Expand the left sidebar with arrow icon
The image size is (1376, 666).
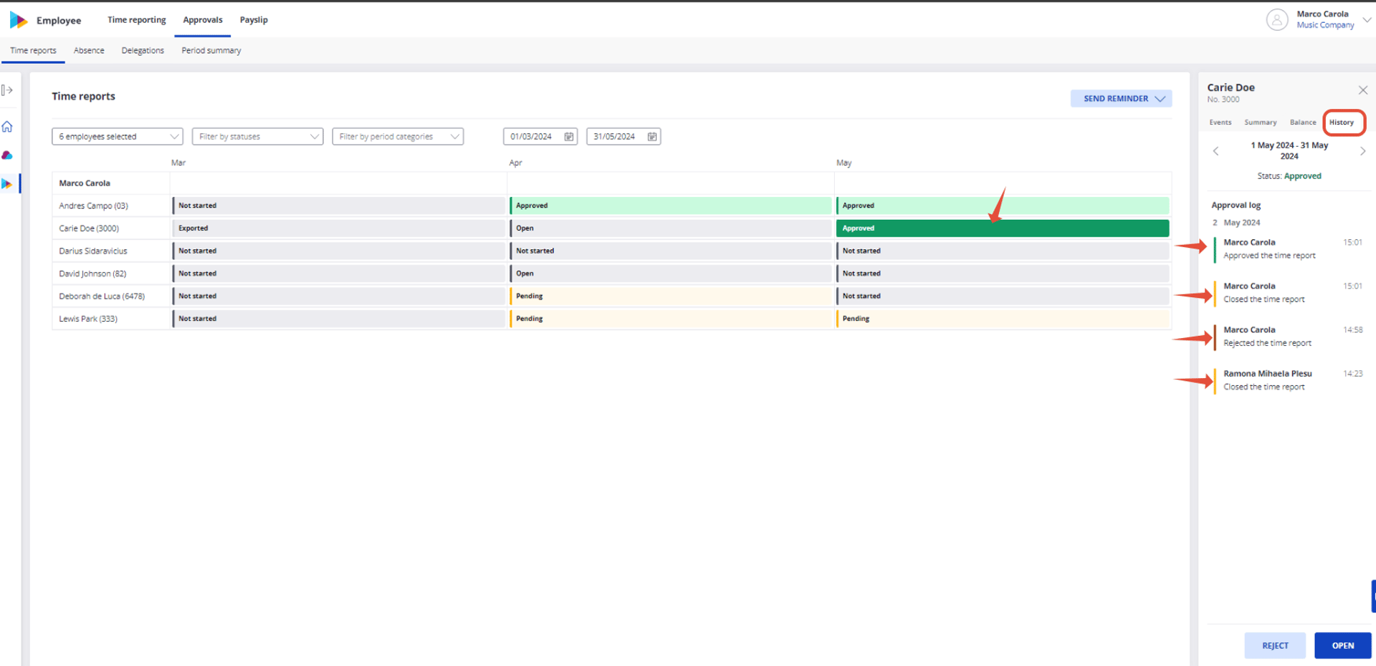(x=7, y=90)
